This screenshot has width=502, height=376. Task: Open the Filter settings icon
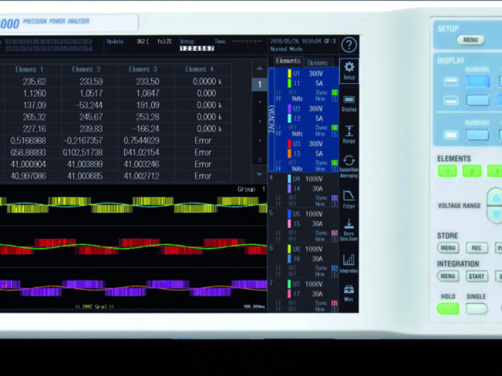point(350,199)
